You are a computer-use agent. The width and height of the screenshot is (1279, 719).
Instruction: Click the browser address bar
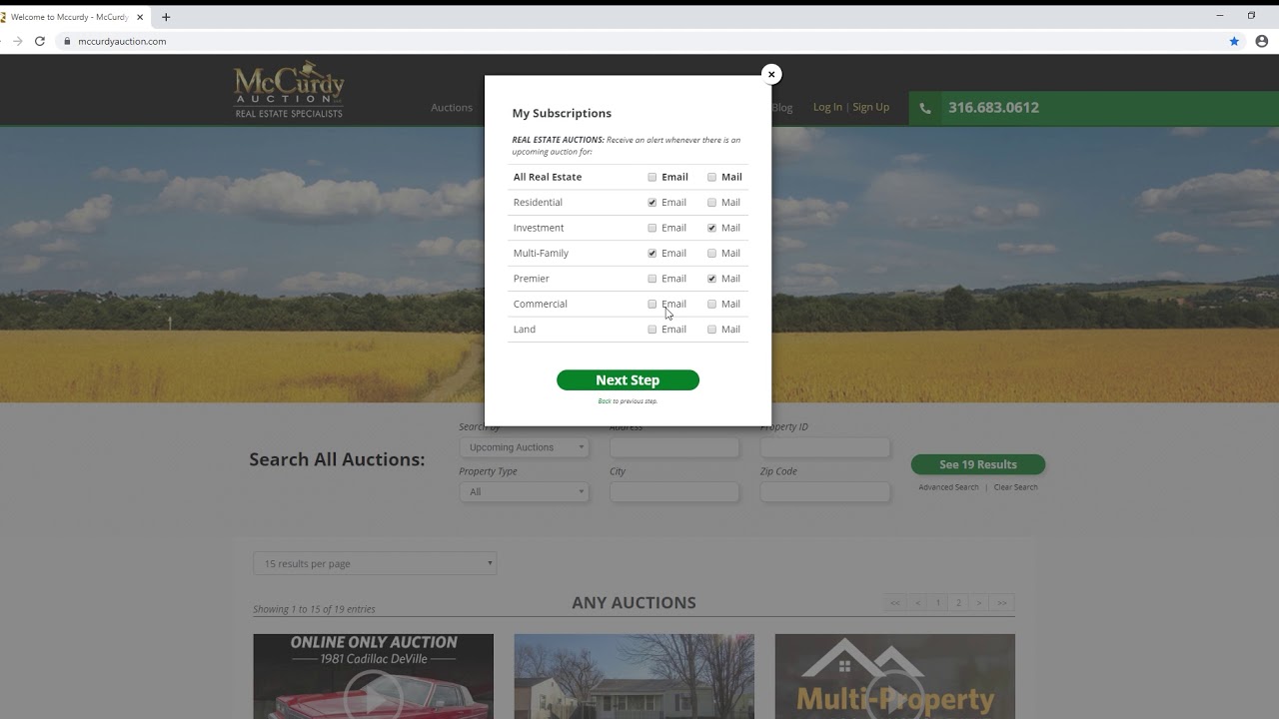coord(639,41)
